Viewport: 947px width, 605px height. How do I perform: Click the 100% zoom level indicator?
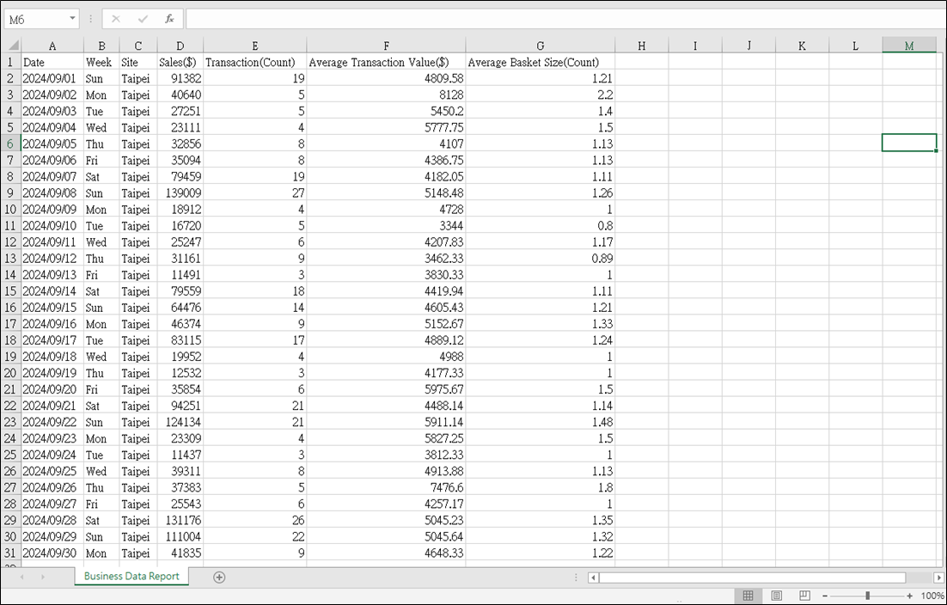coord(931,596)
